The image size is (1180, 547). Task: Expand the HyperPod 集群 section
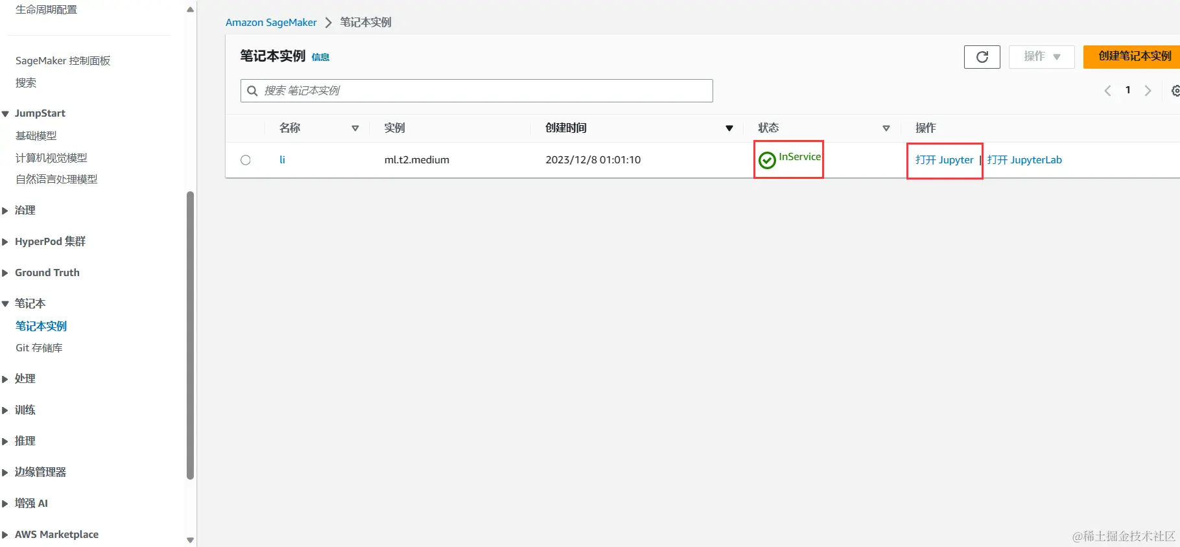click(5, 242)
